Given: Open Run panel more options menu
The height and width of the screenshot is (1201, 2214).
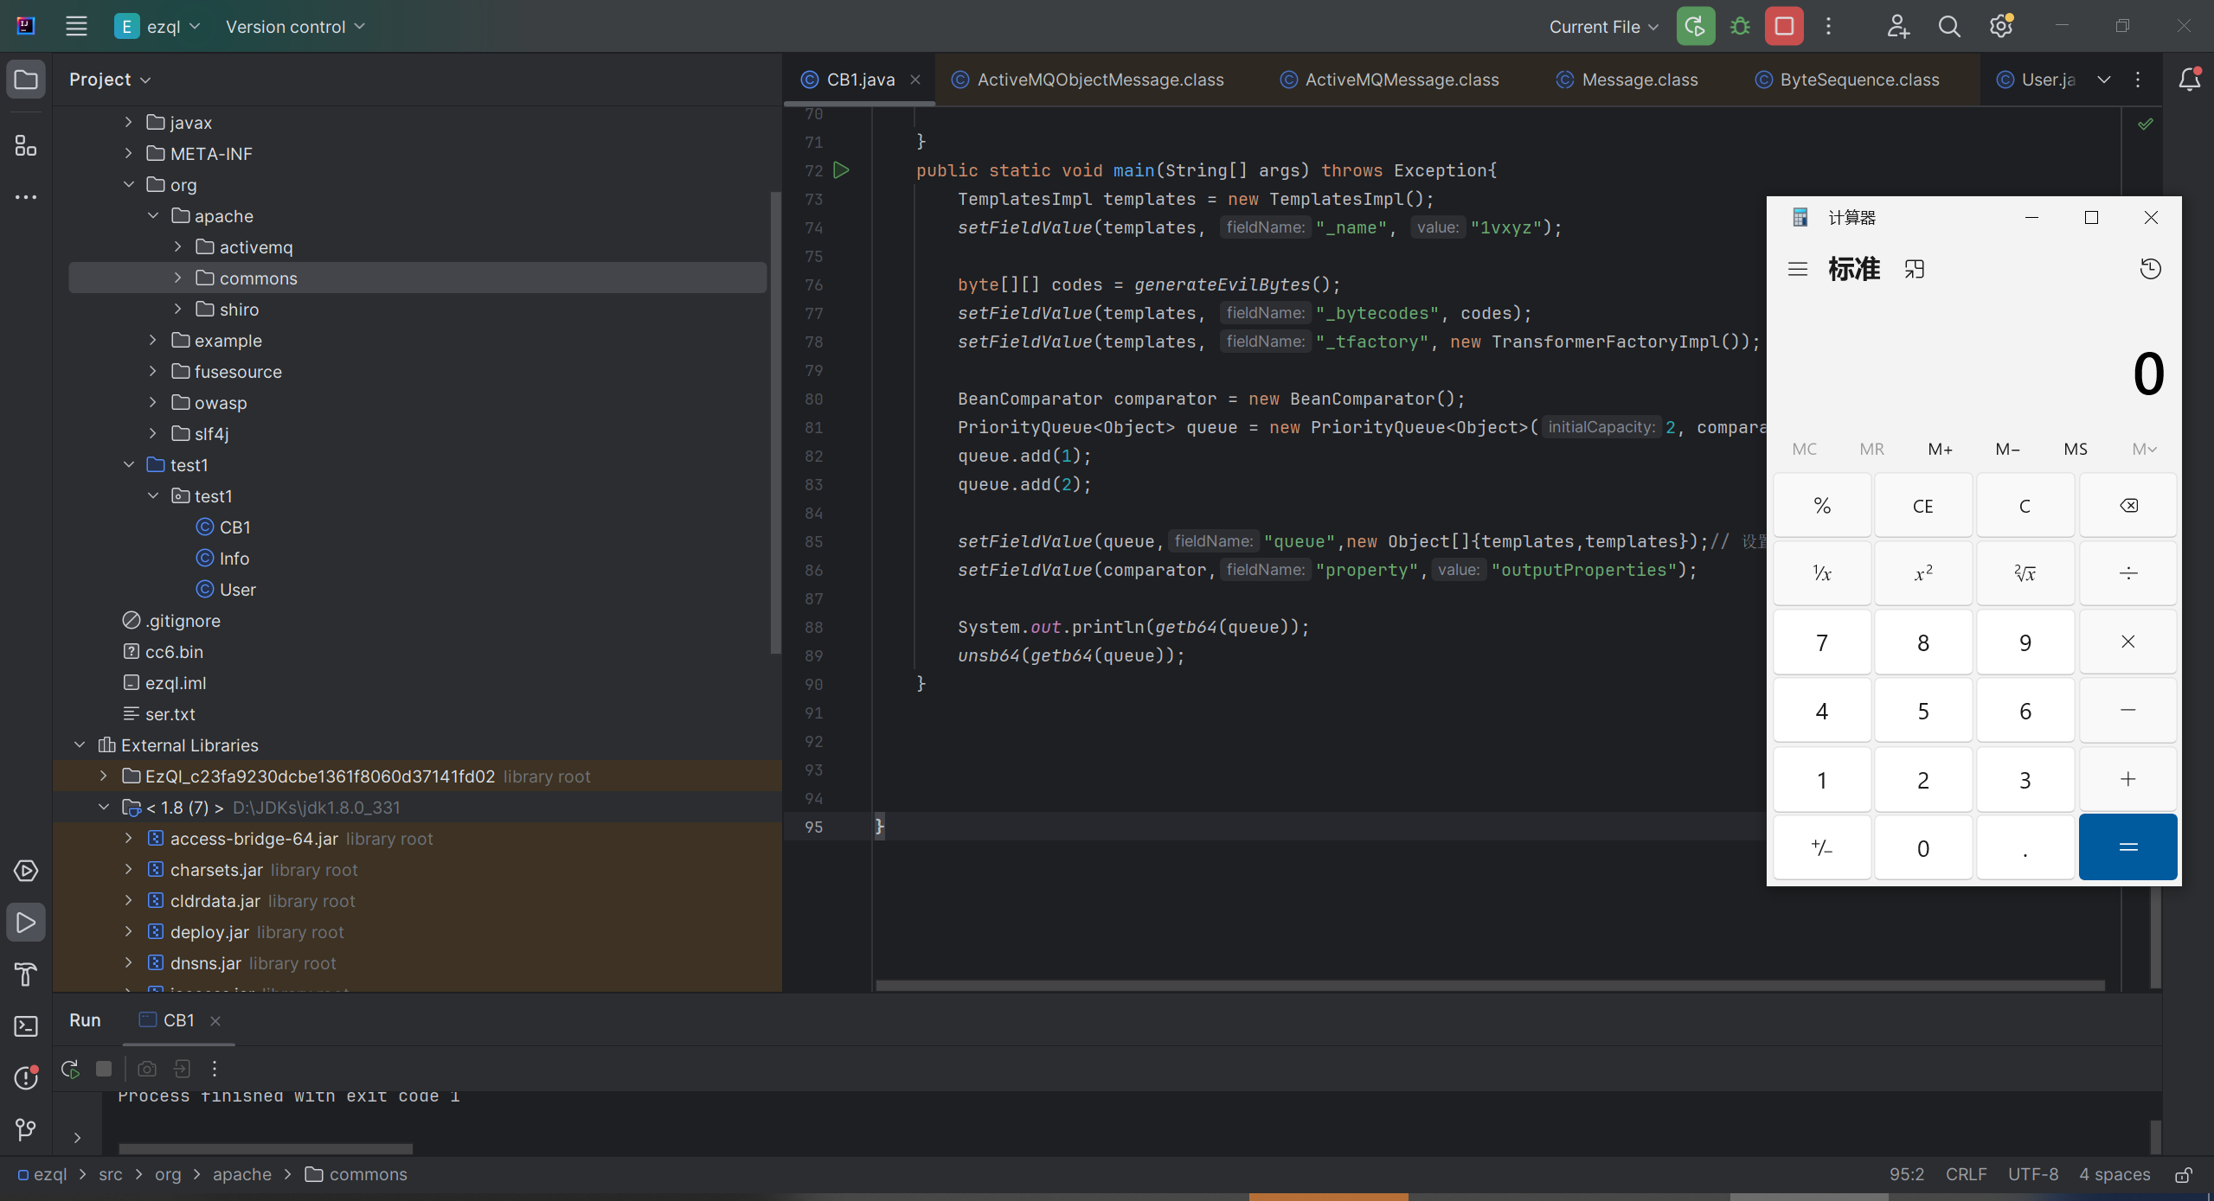Looking at the screenshot, I should [215, 1069].
